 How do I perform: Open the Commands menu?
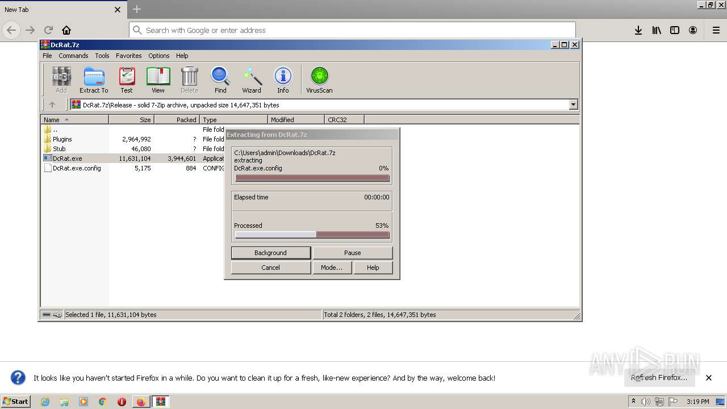coord(73,56)
